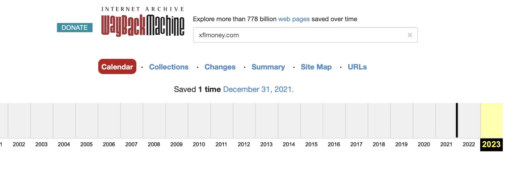This screenshot has width=517, height=177.
Task: Open the Summary tab
Action: pos(268,67)
